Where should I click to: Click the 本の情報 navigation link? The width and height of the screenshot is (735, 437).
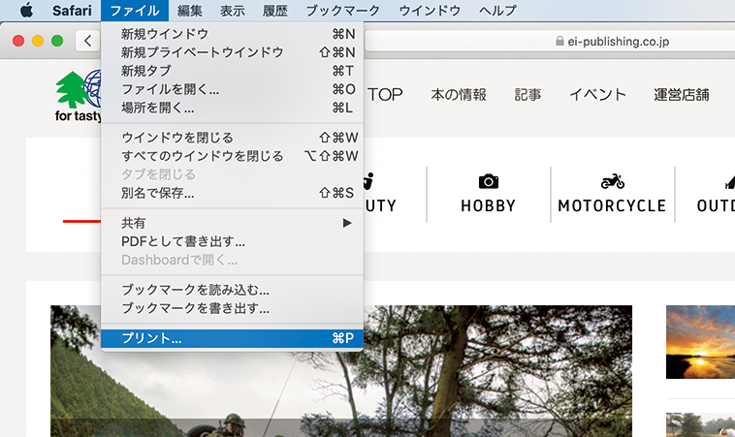(x=458, y=95)
